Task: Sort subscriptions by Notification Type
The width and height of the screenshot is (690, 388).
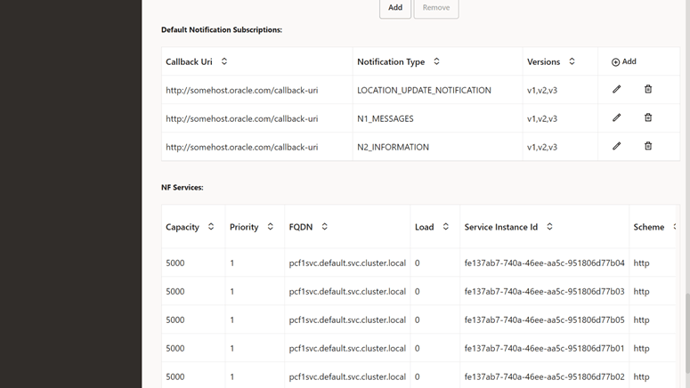Action: (x=436, y=62)
